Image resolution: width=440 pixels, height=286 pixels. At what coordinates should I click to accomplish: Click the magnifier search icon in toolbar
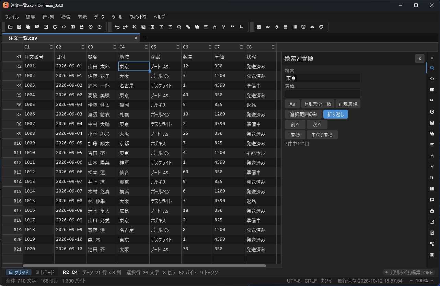[179, 27]
